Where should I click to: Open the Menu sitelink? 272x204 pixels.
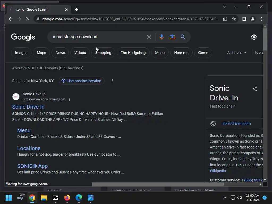[24, 130]
